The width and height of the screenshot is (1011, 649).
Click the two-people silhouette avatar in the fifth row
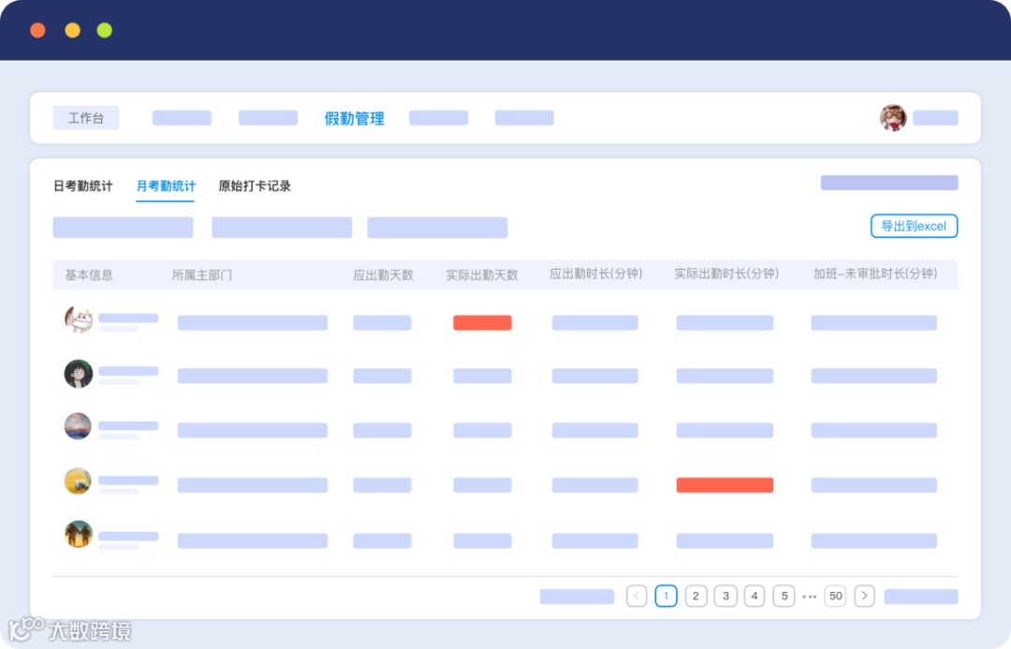pos(78,534)
